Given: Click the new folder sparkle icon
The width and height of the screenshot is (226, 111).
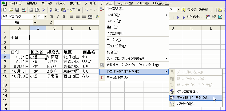Looking at the screenshot, I should pyautogui.click(x=220, y=10).
